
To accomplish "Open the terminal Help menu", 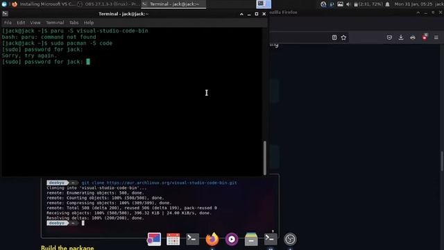I will [89, 23].
